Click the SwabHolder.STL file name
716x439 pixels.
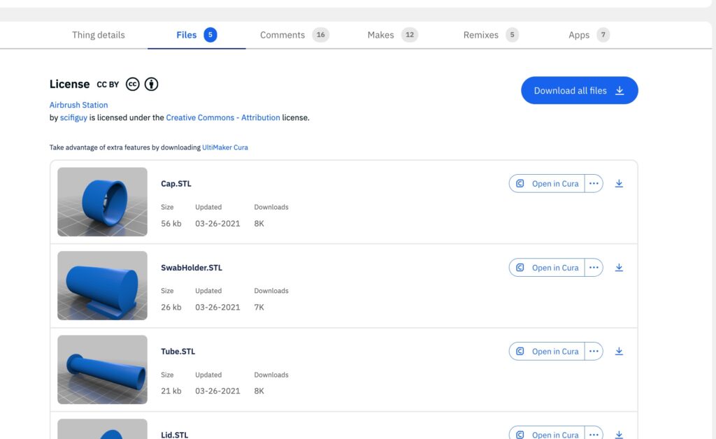[192, 268]
